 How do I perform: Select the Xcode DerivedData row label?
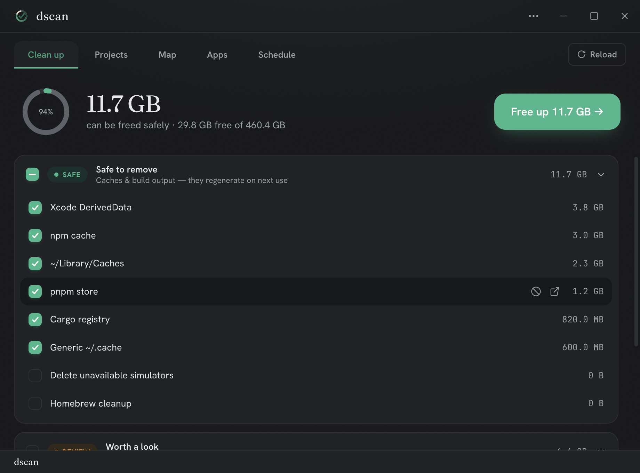[x=91, y=208]
